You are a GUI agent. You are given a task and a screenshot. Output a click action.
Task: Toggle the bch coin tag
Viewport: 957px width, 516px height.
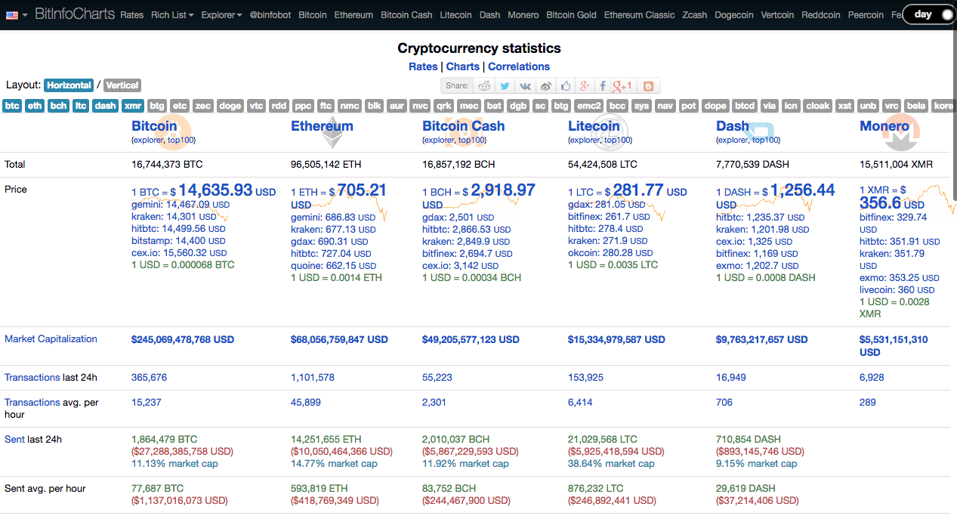point(58,106)
